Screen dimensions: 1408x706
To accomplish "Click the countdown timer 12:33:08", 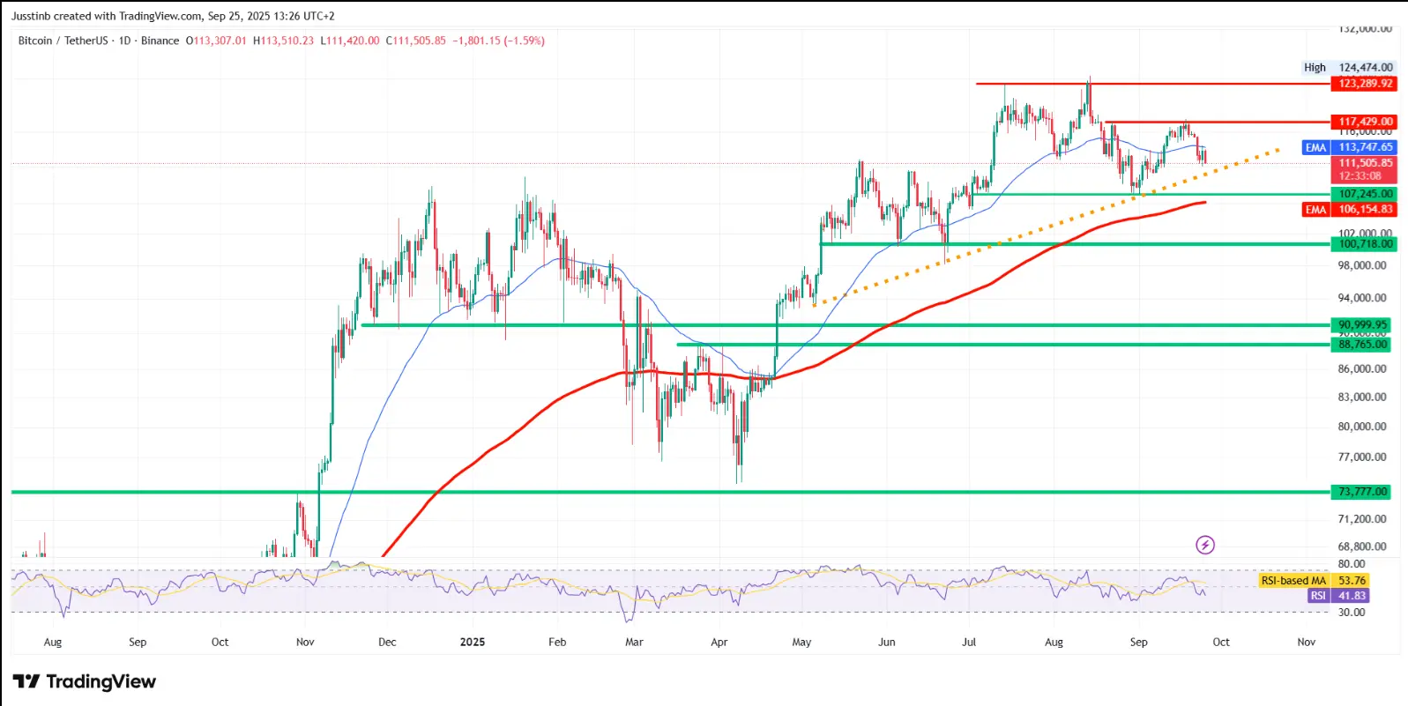I will pos(1360,176).
